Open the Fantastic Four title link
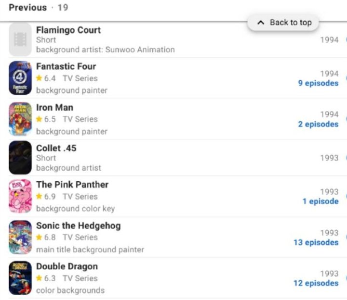This screenshot has height=300, width=347. pyautogui.click(x=66, y=66)
